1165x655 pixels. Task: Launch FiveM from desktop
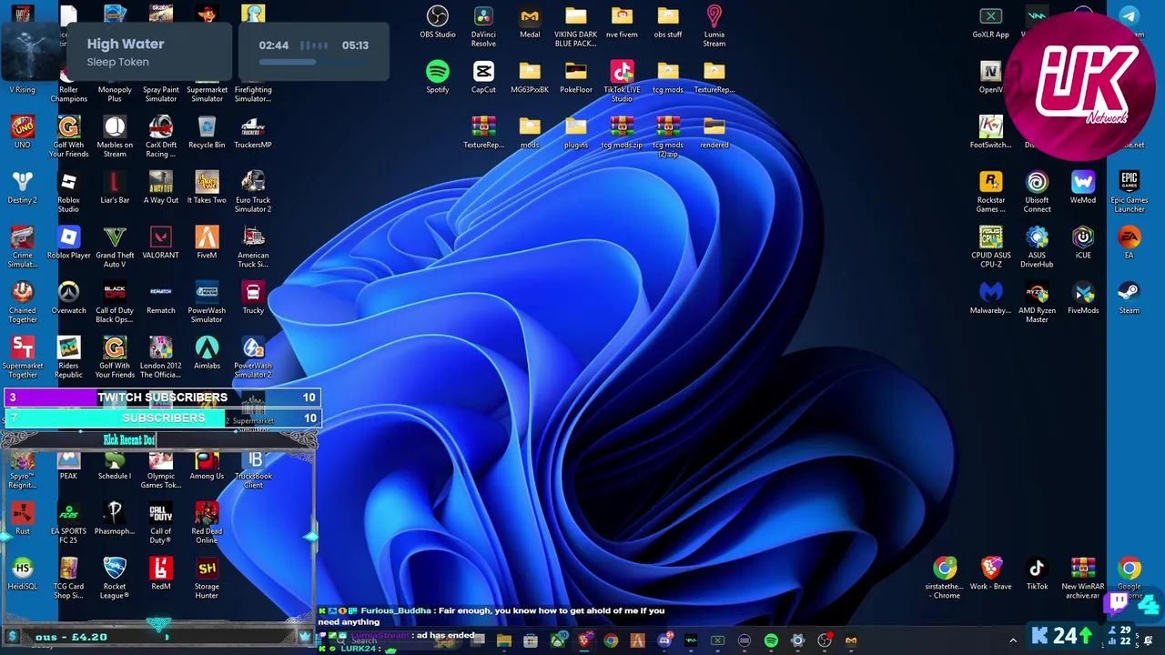pos(207,243)
